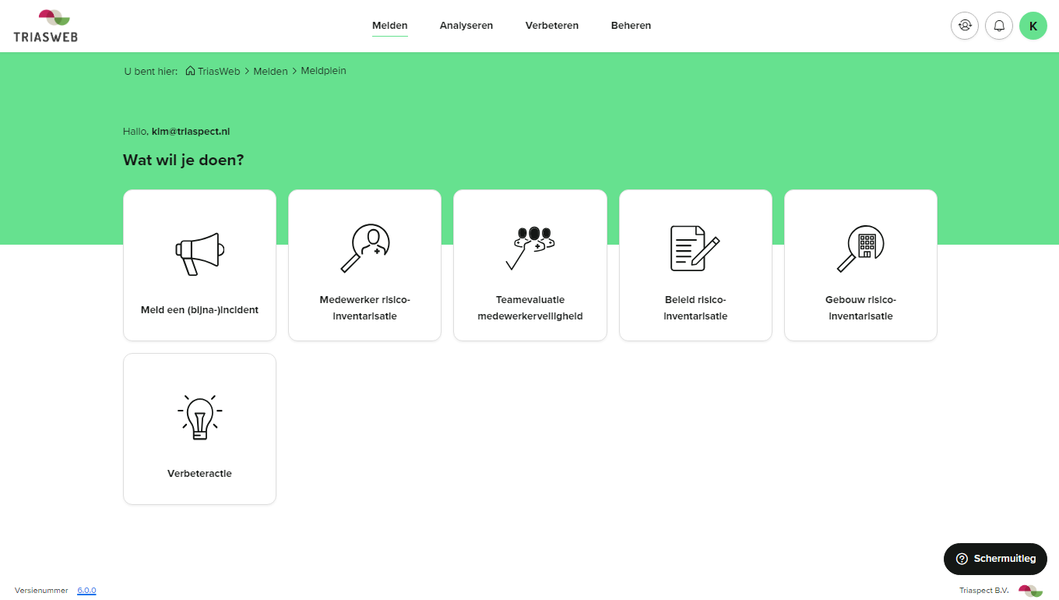
Task: Click the support agent icon in header
Action: click(x=965, y=26)
